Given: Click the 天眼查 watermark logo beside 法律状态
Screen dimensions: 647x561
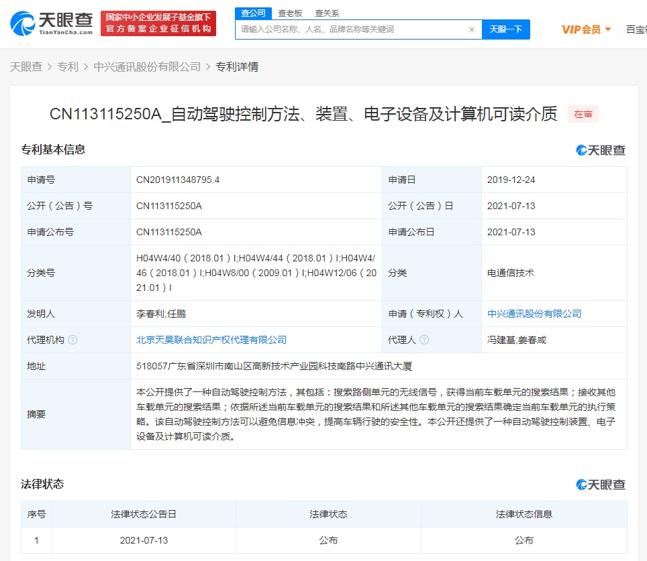Looking at the screenshot, I should coord(601,485).
